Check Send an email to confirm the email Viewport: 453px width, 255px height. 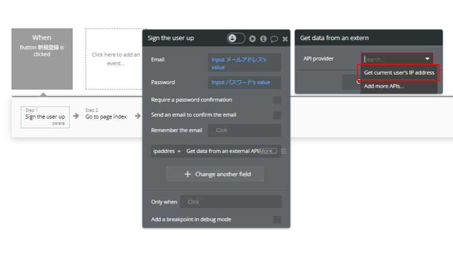point(277,115)
